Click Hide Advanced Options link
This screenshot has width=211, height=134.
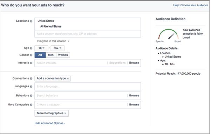pyautogui.click(x=49, y=123)
